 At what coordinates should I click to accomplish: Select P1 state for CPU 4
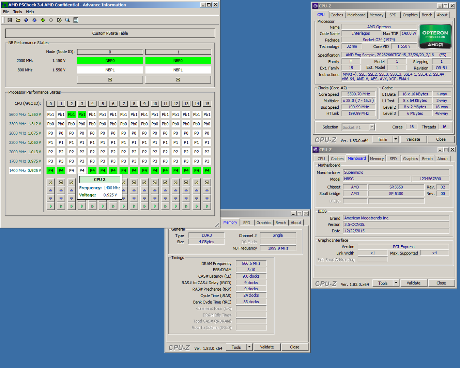point(92,142)
